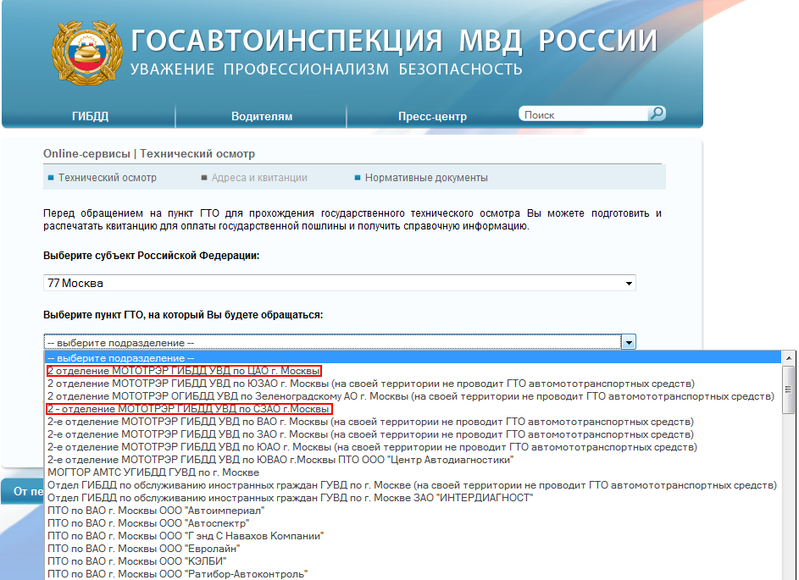Switch to Технический осмотр tab
799x580 pixels.
point(108,178)
